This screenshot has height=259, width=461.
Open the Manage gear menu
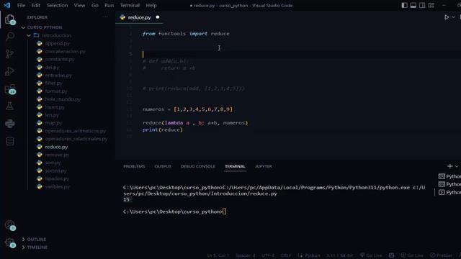tap(9, 243)
